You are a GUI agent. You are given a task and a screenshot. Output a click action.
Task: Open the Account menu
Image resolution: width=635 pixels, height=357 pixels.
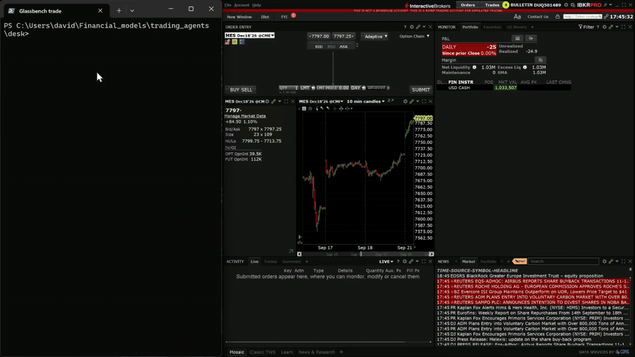point(242,5)
